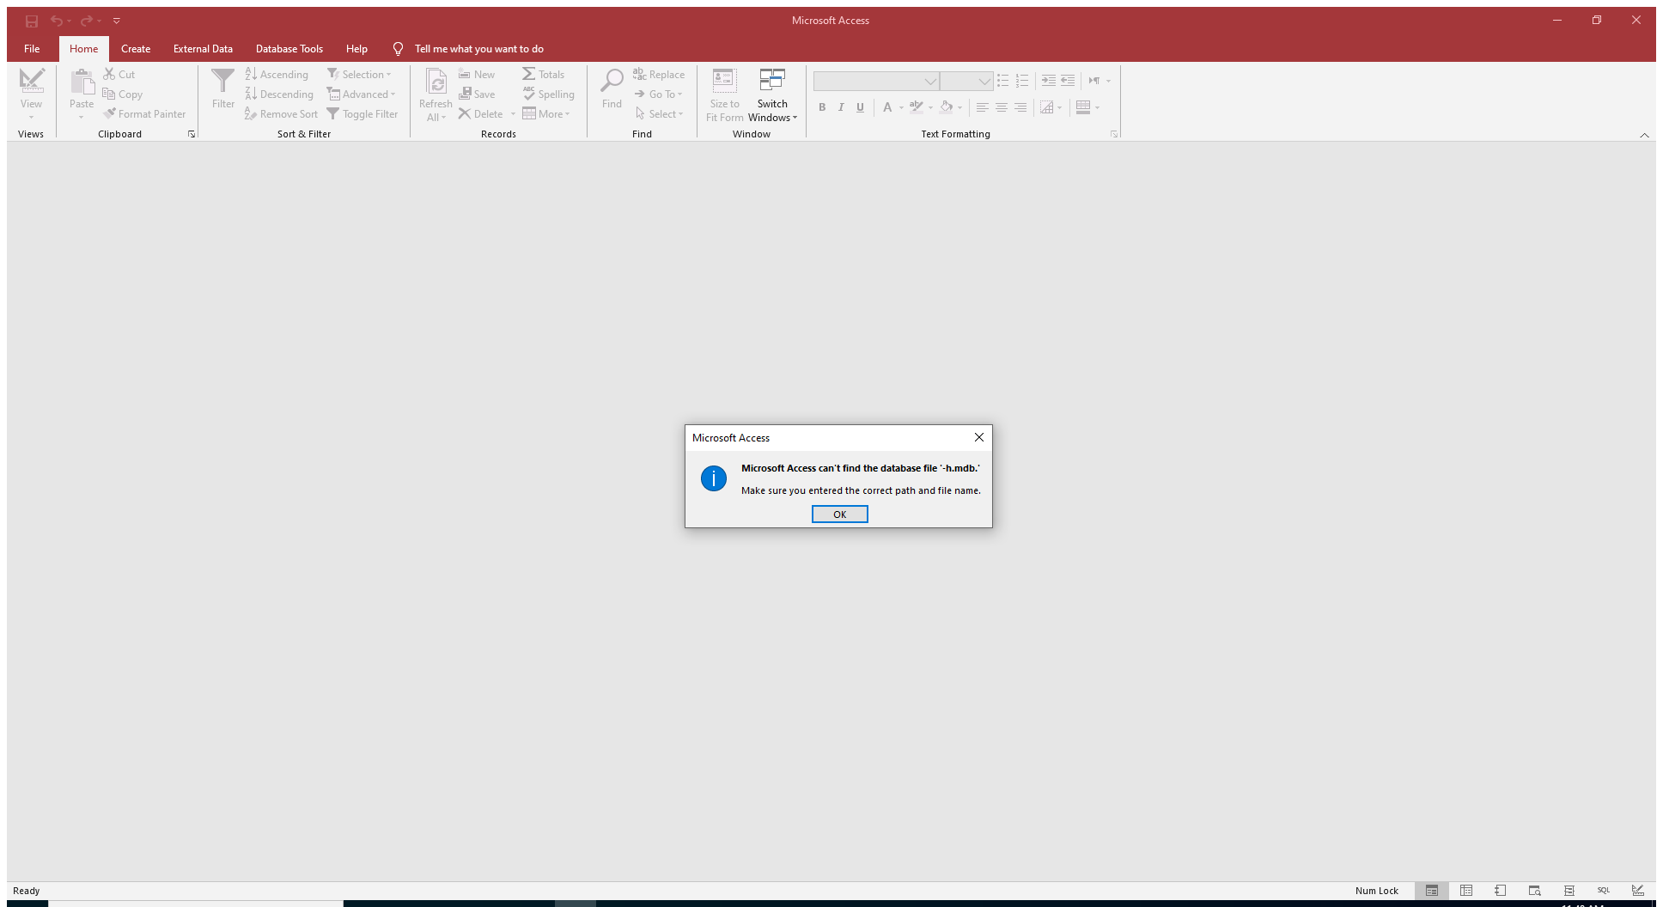Switch to SQL View in the status bar
This screenshot has width=1663, height=907.
(x=1604, y=891)
